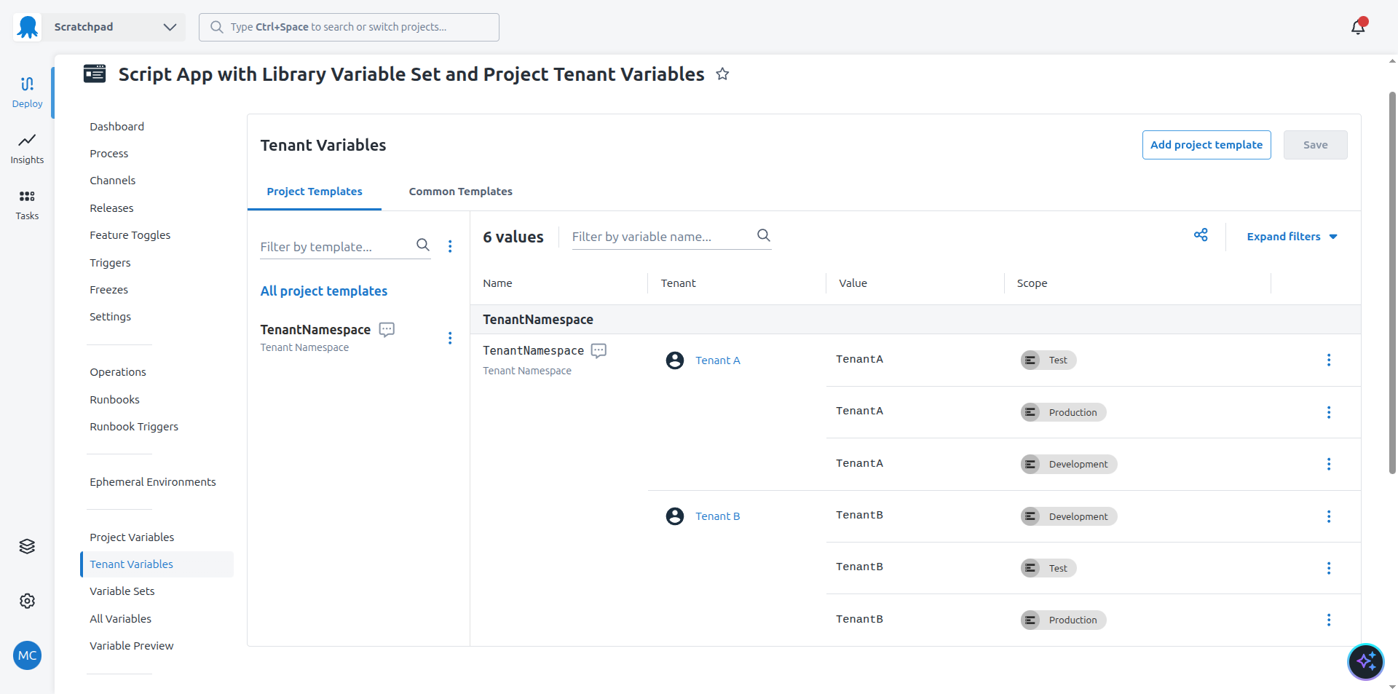The image size is (1398, 694).
Task: Switch to the Common Templates tab
Action: 460,191
